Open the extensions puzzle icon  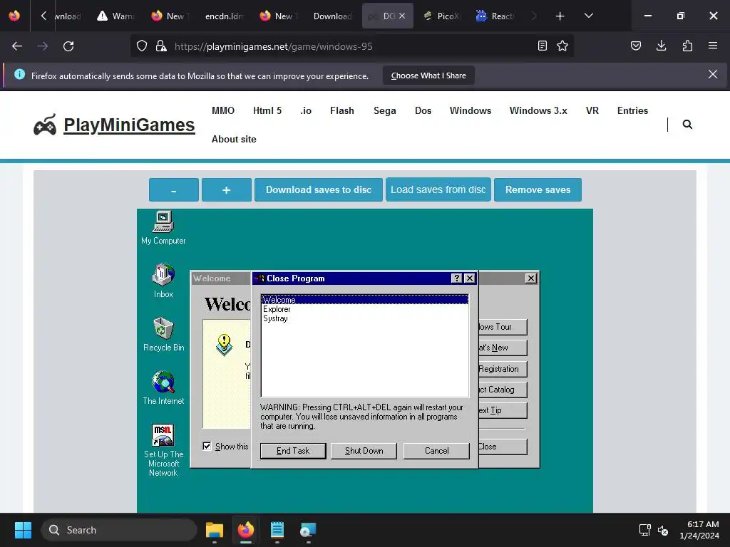click(687, 46)
